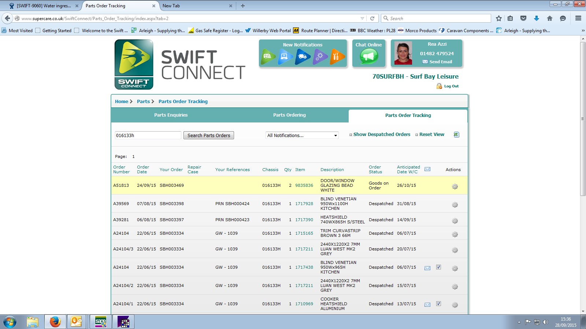
Task: Open the All Notifications dropdown
Action: pyautogui.click(x=302, y=135)
